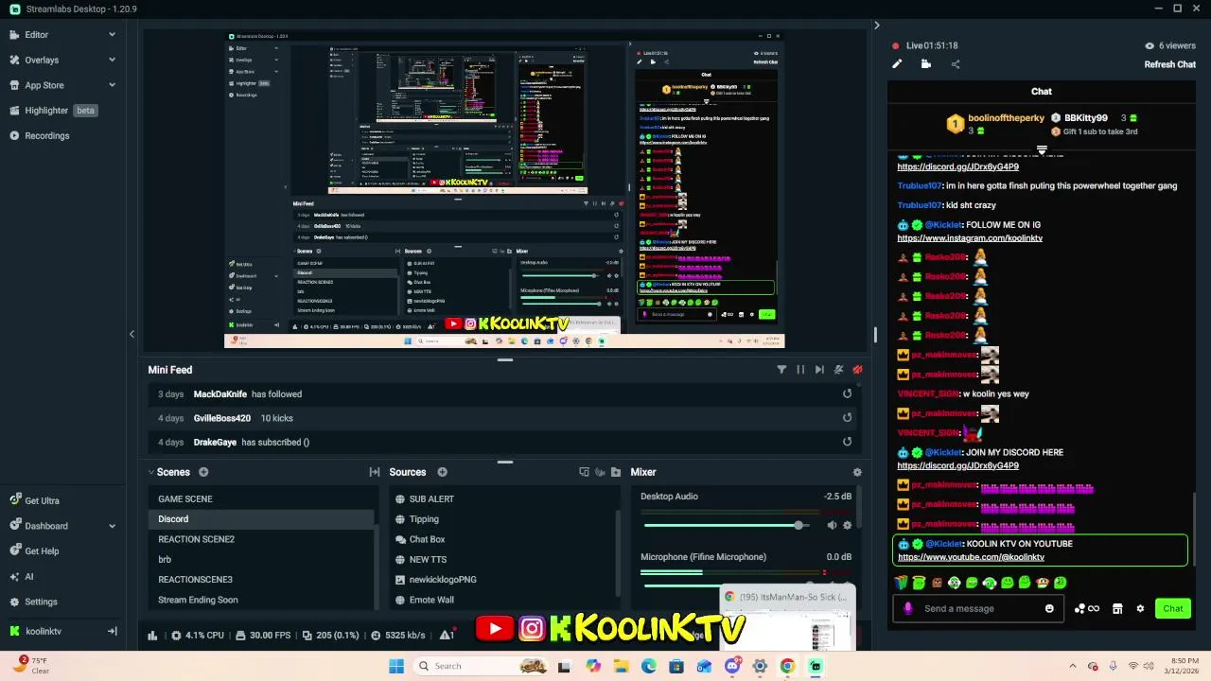Click the warning notification icon in status bar
The width and height of the screenshot is (1211, 681).
pos(447,636)
